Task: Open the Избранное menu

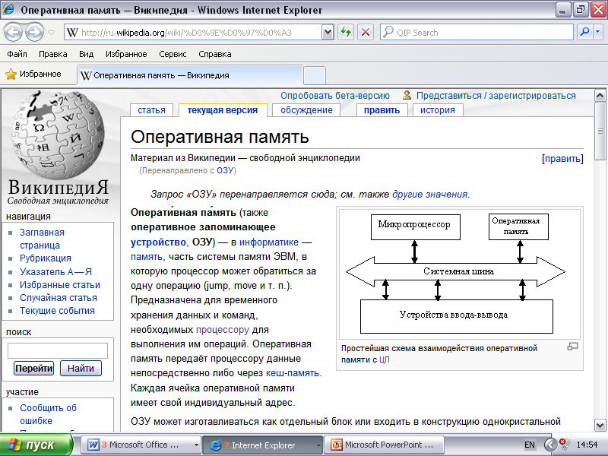Action: 126,54
